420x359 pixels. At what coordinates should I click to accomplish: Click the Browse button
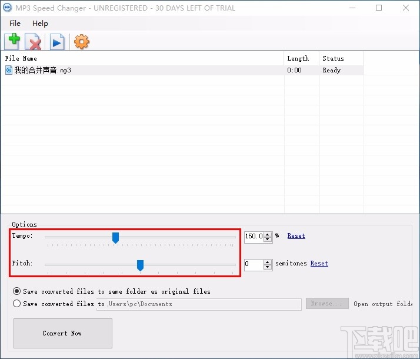327,304
